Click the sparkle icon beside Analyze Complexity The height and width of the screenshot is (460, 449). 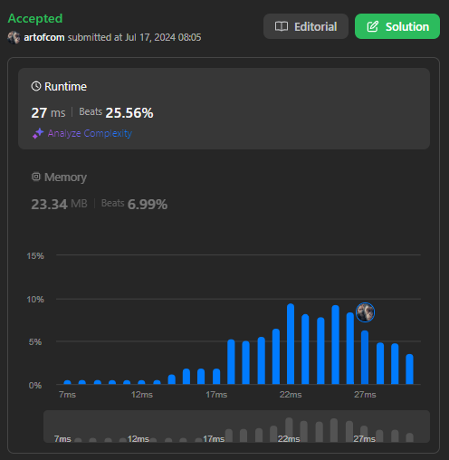(x=38, y=133)
